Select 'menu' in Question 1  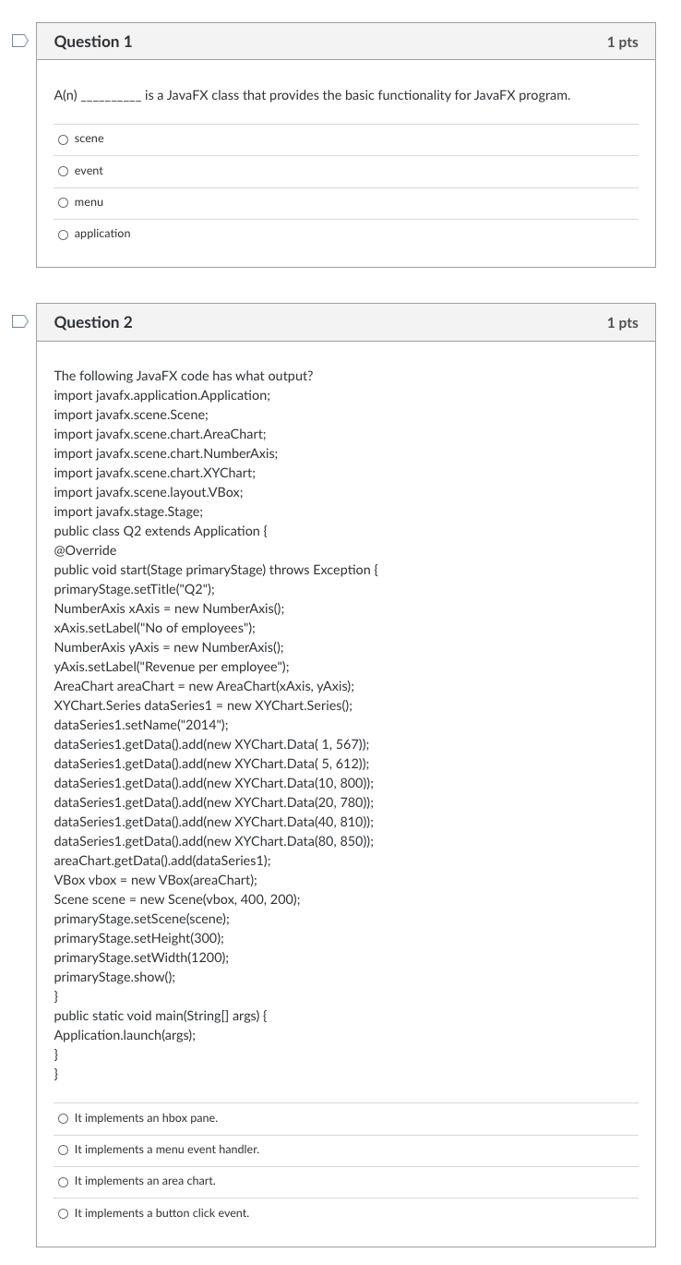[63, 202]
